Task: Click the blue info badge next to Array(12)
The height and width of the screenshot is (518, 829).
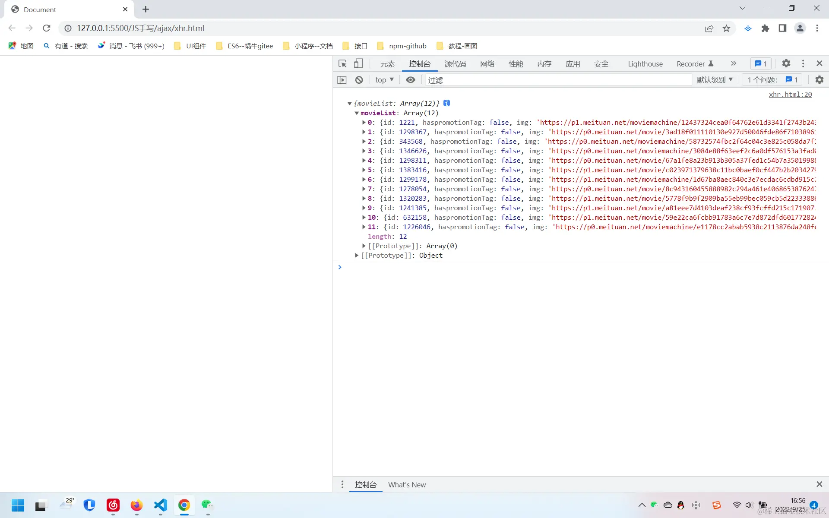Action: point(447,103)
